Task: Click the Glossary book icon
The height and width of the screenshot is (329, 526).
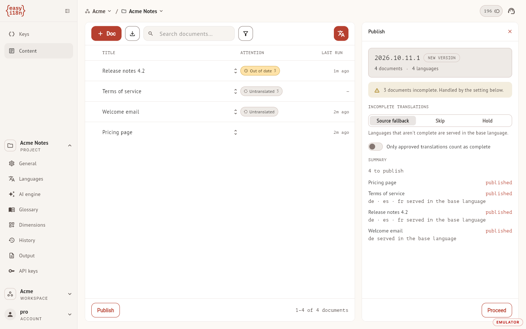Action: tap(12, 209)
